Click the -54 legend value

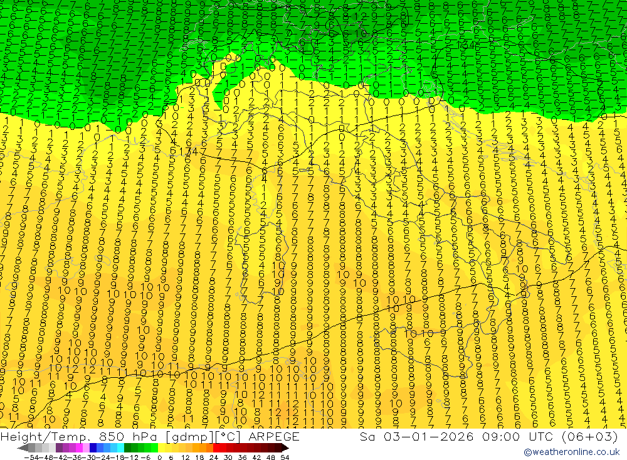coord(31,457)
